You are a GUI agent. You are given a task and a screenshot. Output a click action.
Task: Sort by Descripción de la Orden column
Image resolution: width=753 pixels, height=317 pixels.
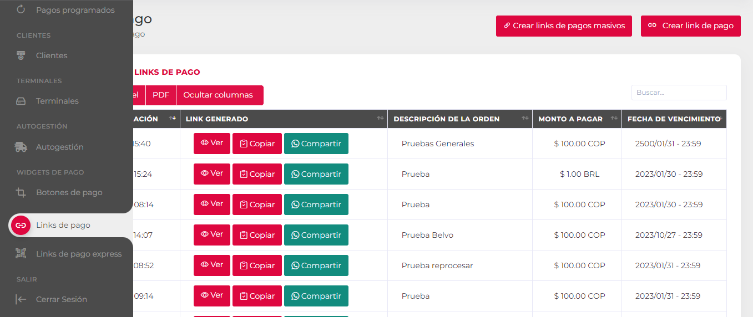524,119
